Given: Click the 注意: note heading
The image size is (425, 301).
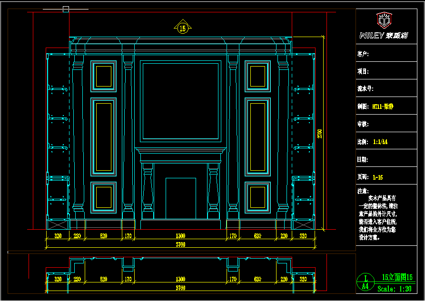Looking at the screenshot, I should pyautogui.click(x=363, y=191).
